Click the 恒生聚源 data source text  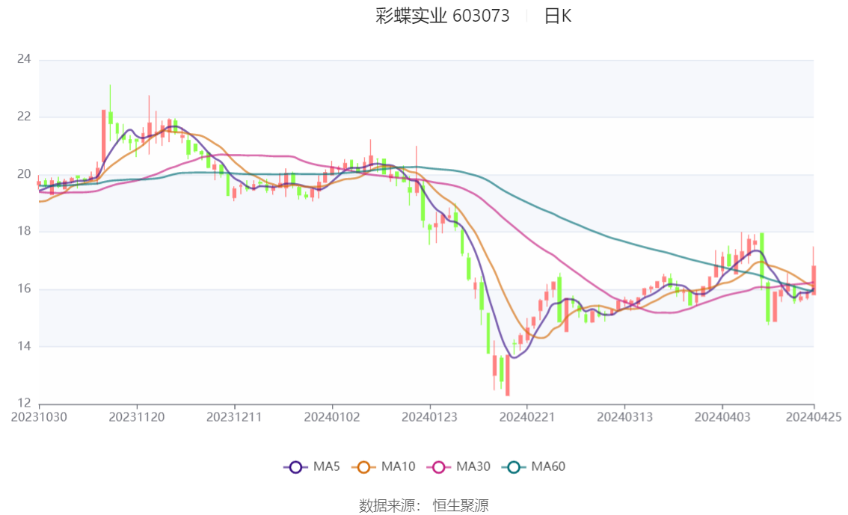coord(460,506)
